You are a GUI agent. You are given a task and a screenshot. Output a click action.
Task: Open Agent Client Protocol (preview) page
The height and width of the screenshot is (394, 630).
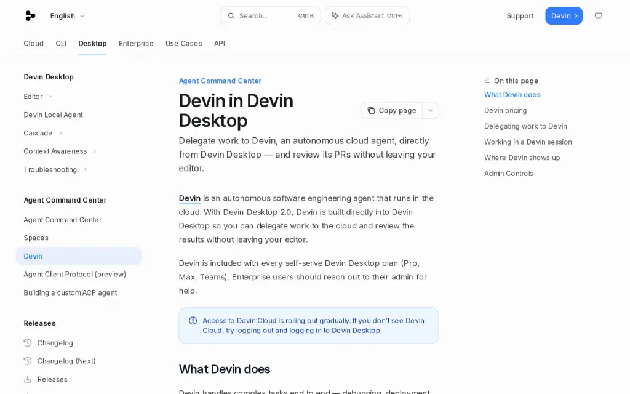[x=74, y=274]
